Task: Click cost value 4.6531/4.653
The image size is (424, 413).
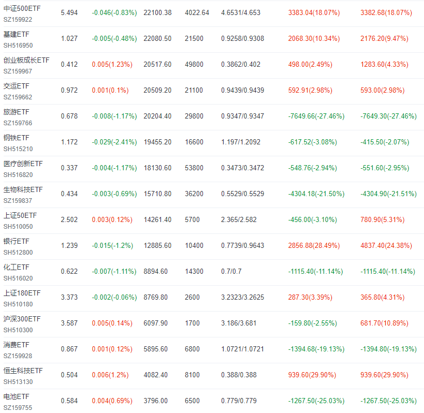Action: pyautogui.click(x=241, y=13)
